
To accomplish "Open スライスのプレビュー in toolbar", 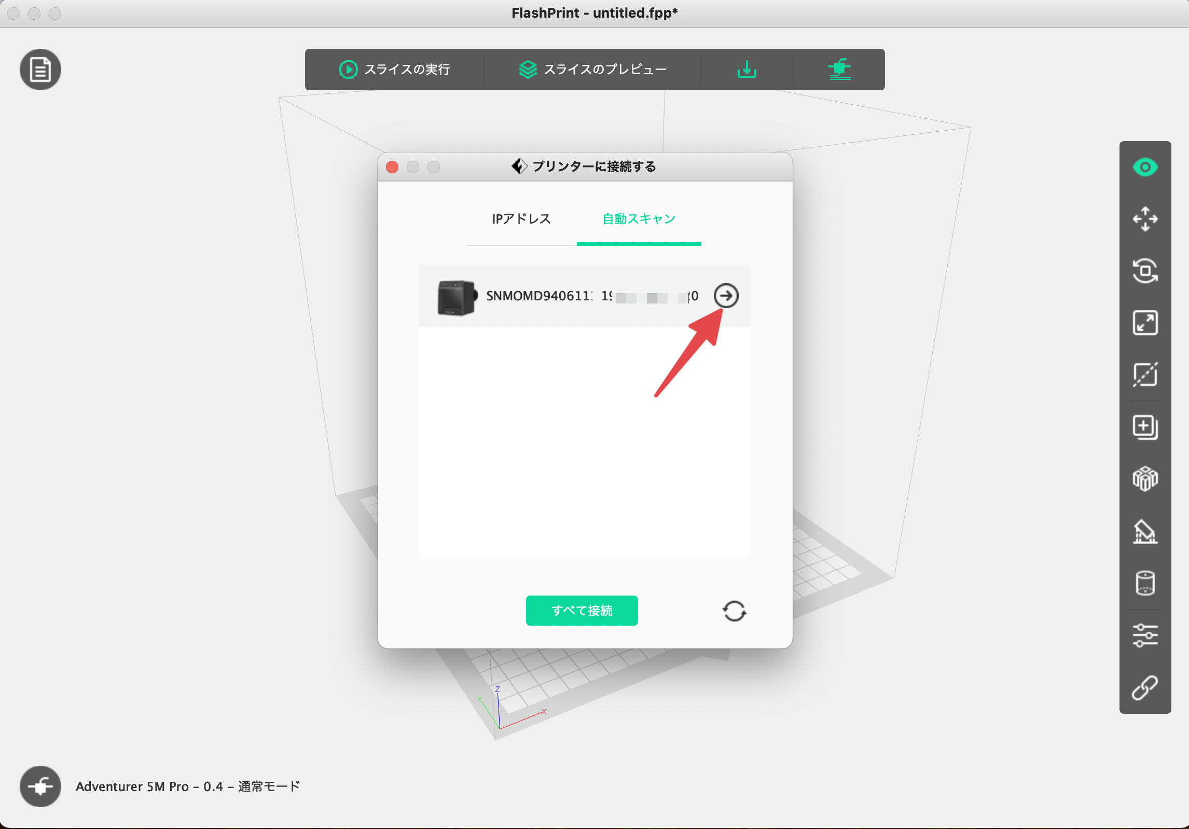I will point(592,70).
